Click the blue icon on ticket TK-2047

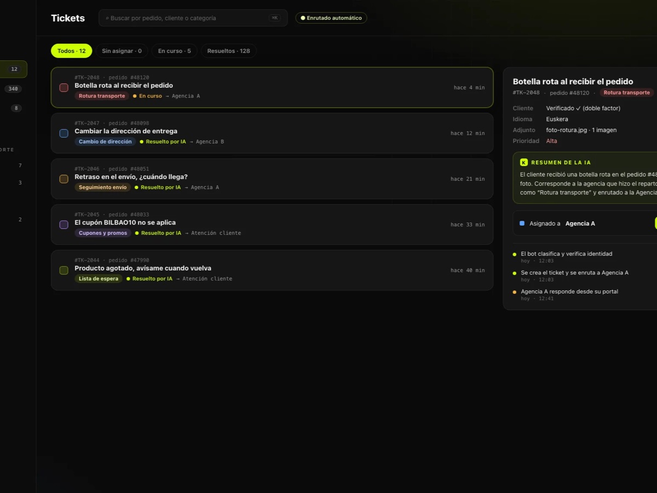click(64, 133)
